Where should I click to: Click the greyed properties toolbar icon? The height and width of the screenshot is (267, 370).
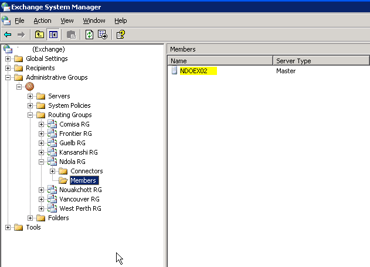[71, 35]
